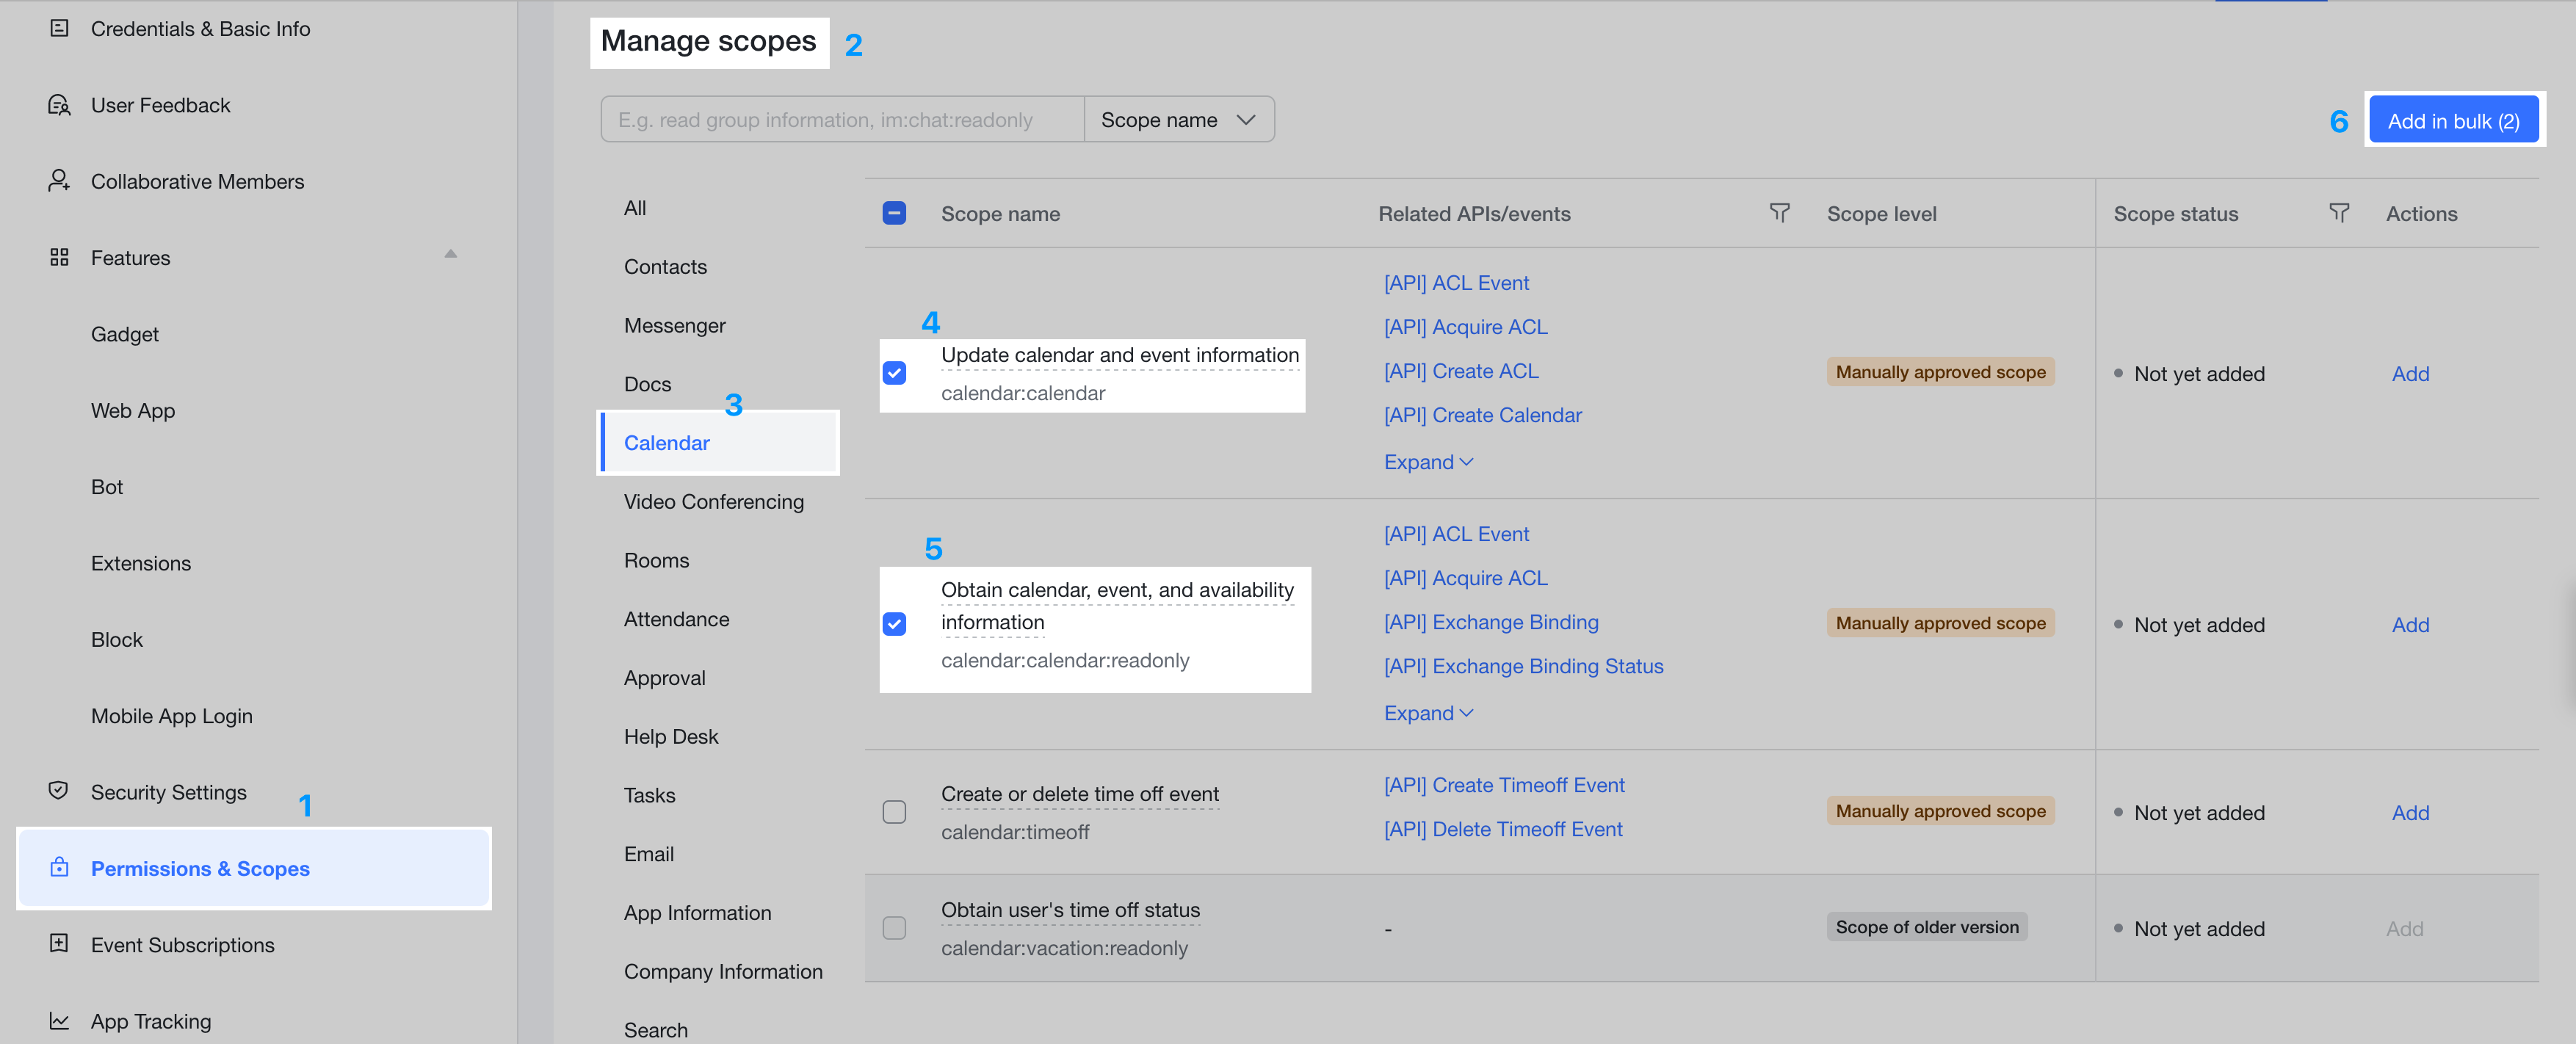Uncheck the calendar:calendar scope checkbox

(894, 373)
